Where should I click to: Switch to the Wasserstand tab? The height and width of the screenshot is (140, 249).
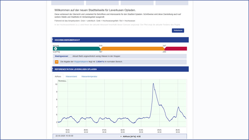click(x=71, y=77)
